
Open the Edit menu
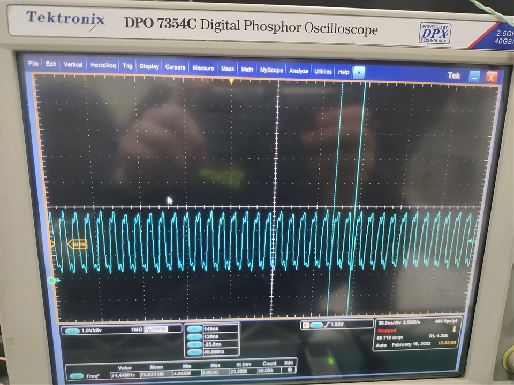pyautogui.click(x=51, y=64)
